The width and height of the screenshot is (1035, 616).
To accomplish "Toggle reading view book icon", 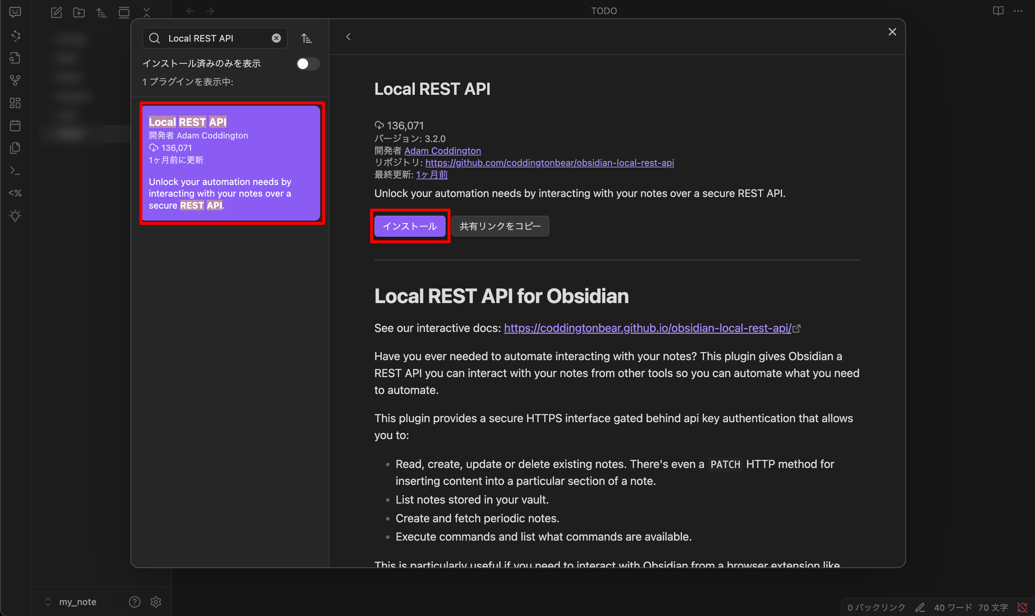I will (998, 11).
